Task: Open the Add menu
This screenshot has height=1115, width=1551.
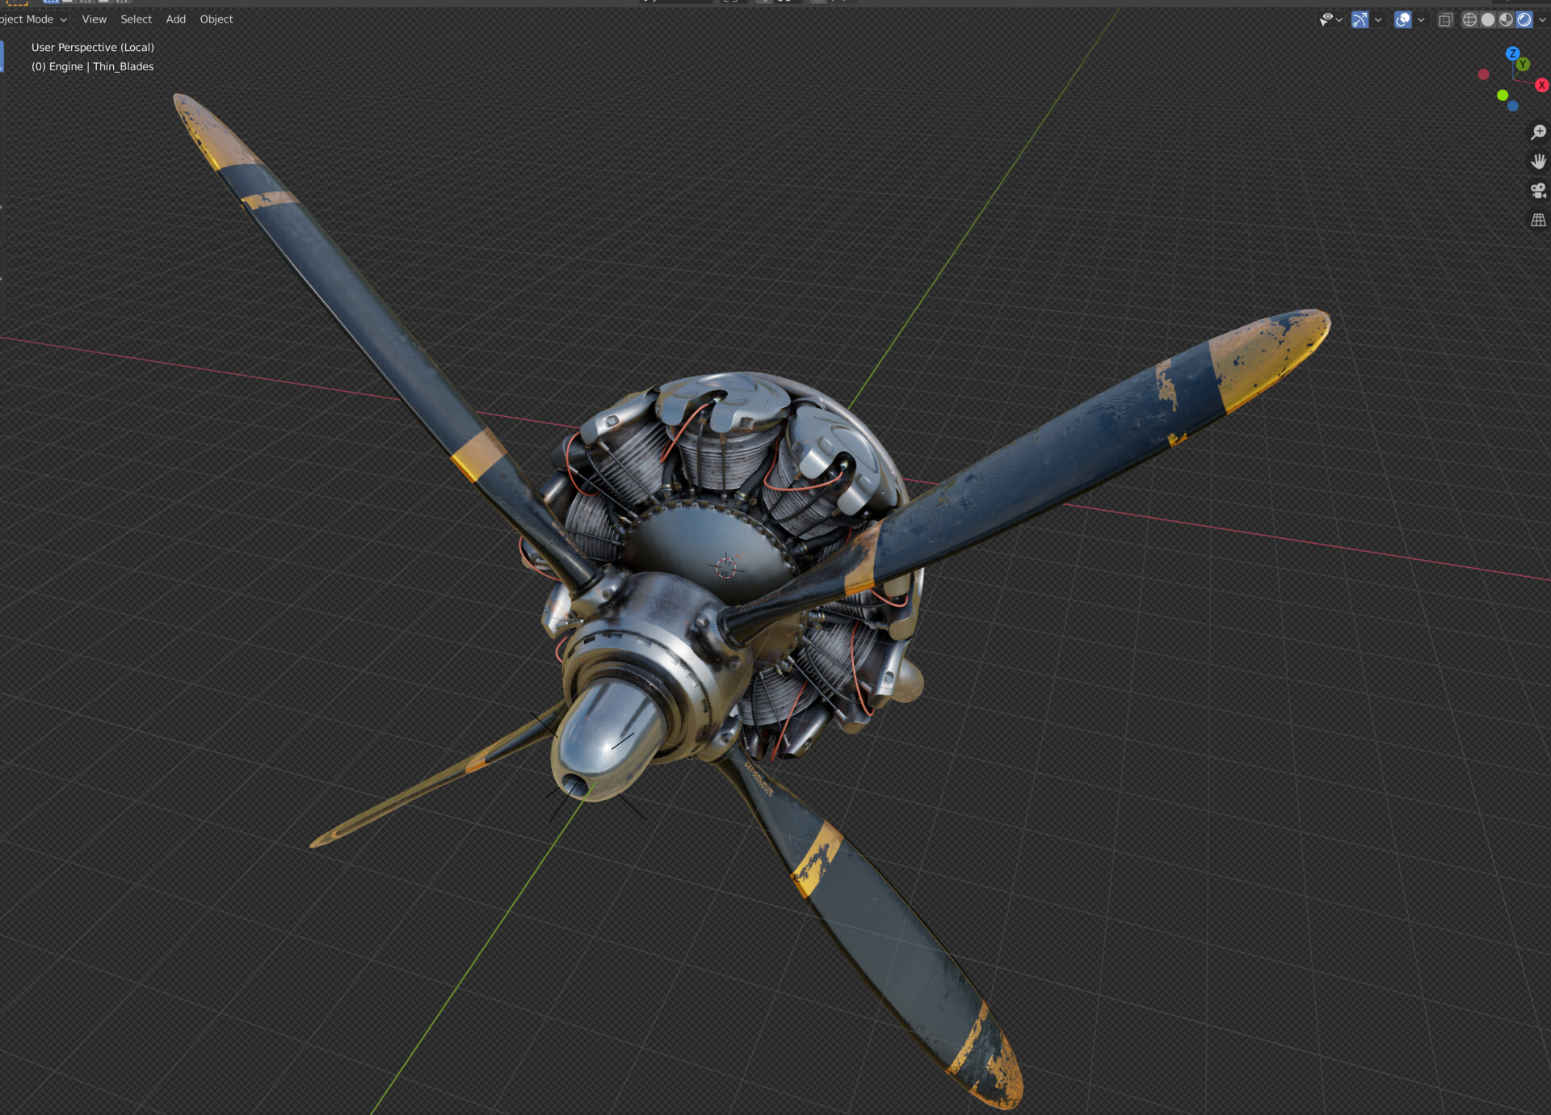Action: click(x=174, y=19)
